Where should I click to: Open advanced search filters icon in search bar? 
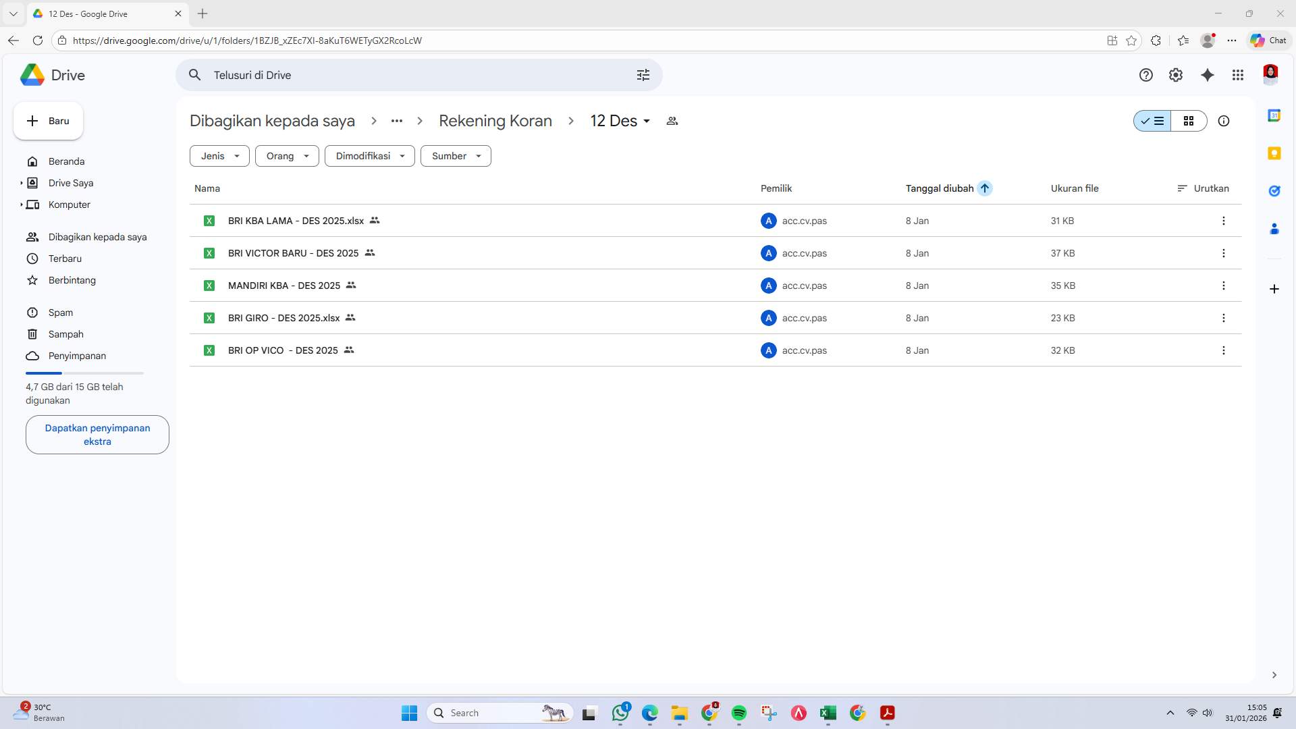(x=643, y=75)
